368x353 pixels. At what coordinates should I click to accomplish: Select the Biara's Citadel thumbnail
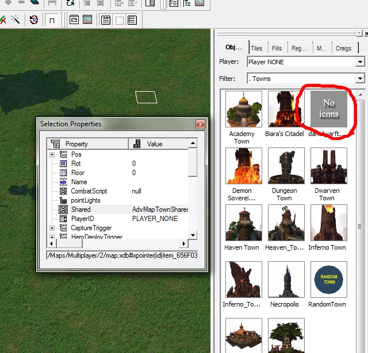pos(286,109)
